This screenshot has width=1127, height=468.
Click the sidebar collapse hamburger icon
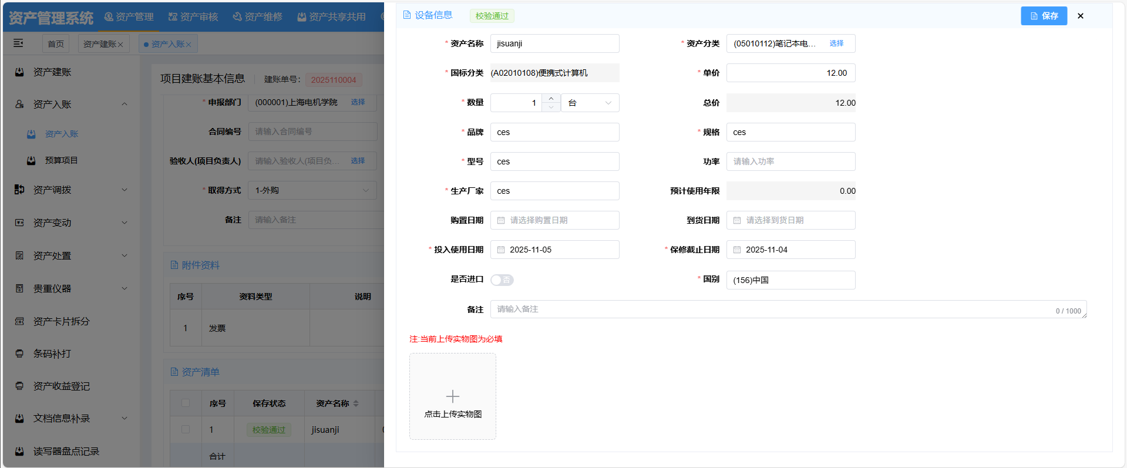pyautogui.click(x=18, y=43)
